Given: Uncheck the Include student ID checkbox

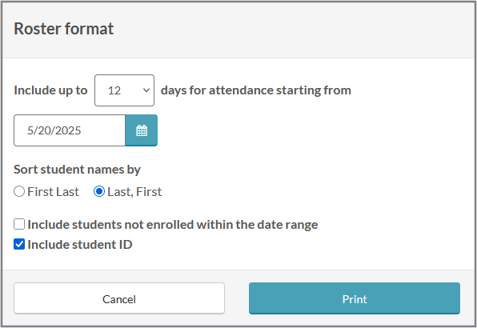Looking at the screenshot, I should (x=19, y=244).
